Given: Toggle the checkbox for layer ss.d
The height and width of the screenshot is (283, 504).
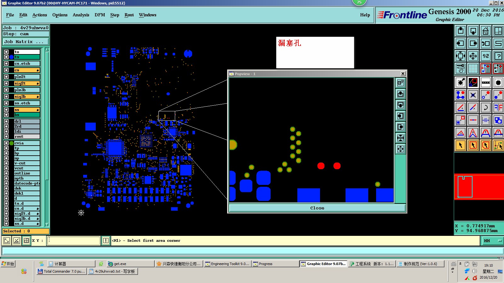Looking at the screenshot, I should pyautogui.click(x=6, y=224).
